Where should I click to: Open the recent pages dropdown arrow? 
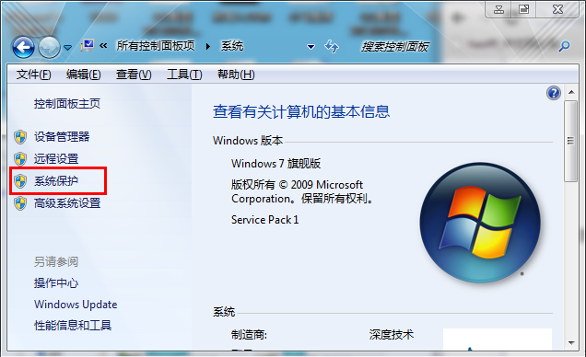pos(67,48)
